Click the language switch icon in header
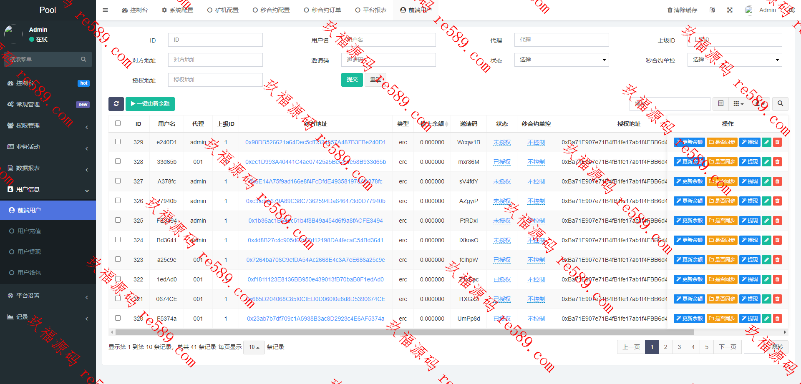This screenshot has width=801, height=384. (x=712, y=10)
